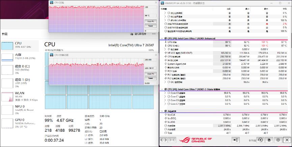Screen dimensions: 292x147
Task: Select GPU 0 NVIDIA GeForce item
Action: (x=20, y=123)
